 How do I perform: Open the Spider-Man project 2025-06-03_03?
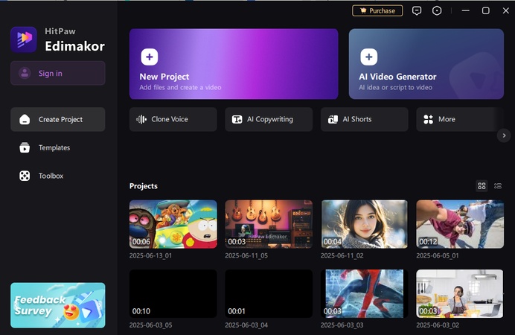[364, 293]
